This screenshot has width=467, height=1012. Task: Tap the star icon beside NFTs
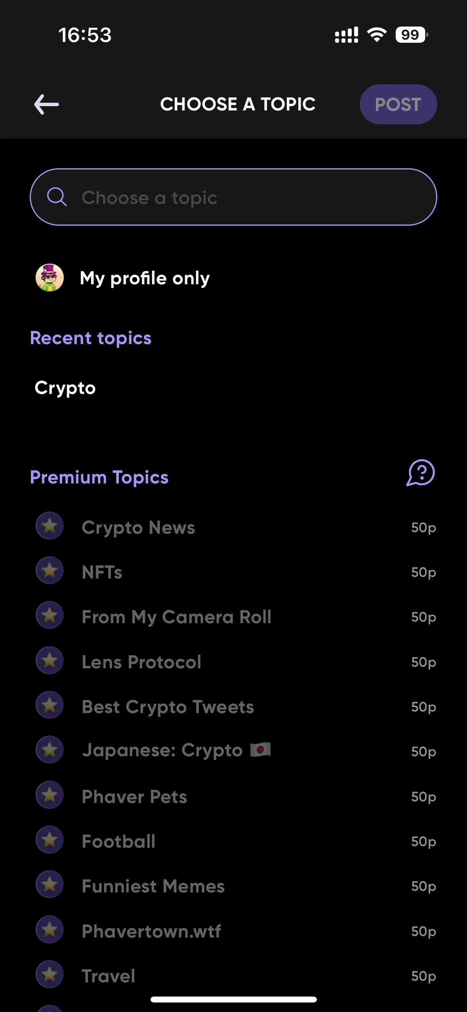tap(50, 571)
